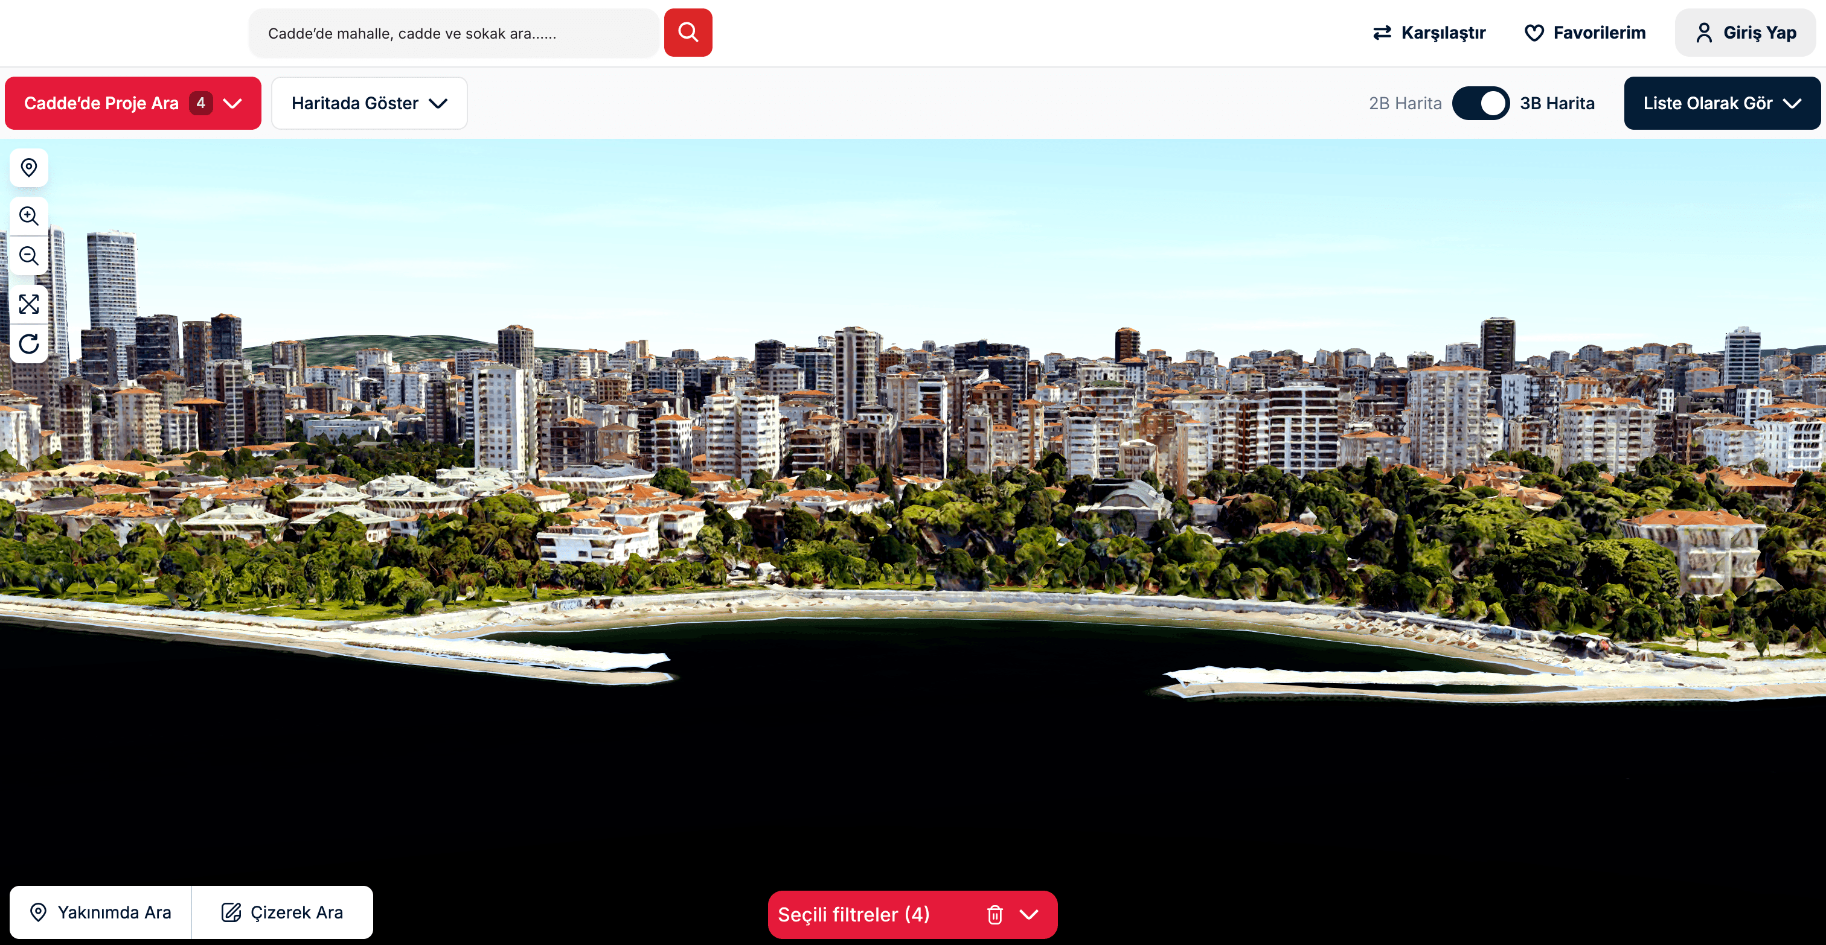The height and width of the screenshot is (945, 1826).
Task: Open Favorilerim via the heart icon
Action: [1586, 32]
